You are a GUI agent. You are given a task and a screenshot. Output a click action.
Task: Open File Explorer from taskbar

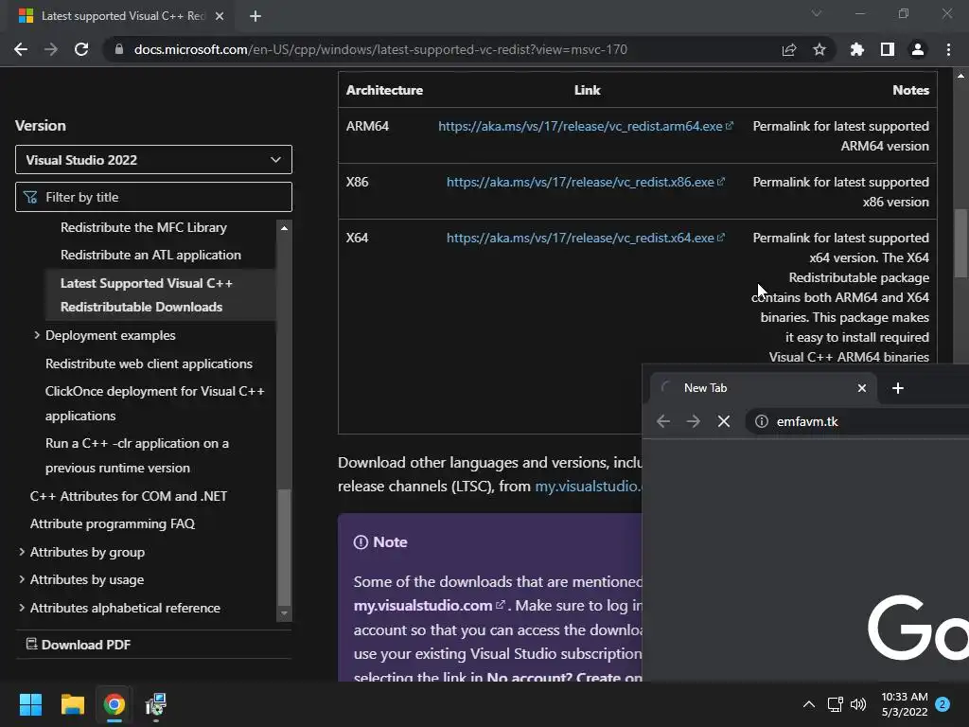coord(72,704)
